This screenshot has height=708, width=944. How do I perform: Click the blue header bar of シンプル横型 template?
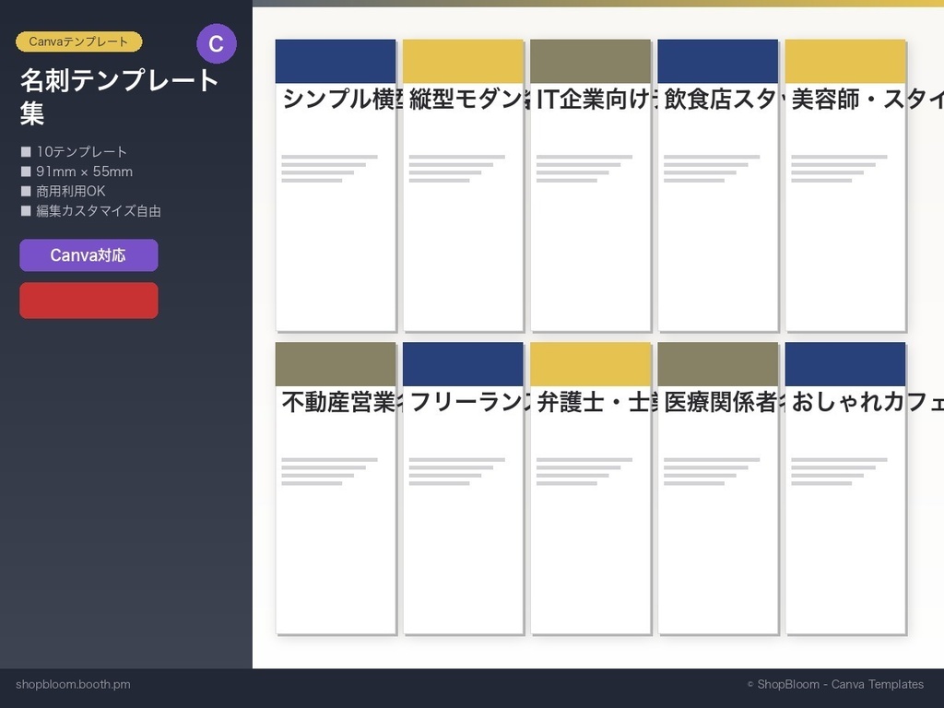tap(336, 60)
